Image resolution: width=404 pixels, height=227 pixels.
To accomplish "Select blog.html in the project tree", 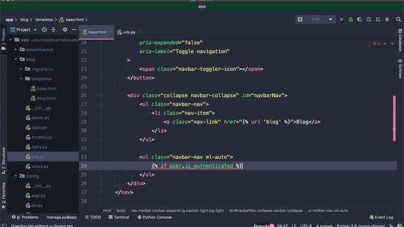I will tap(43, 98).
